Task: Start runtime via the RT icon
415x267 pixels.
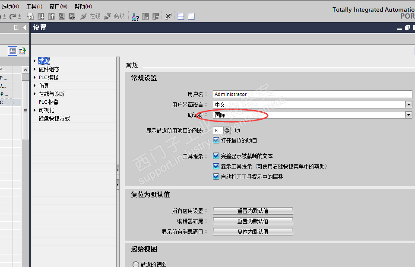Action: [72, 16]
